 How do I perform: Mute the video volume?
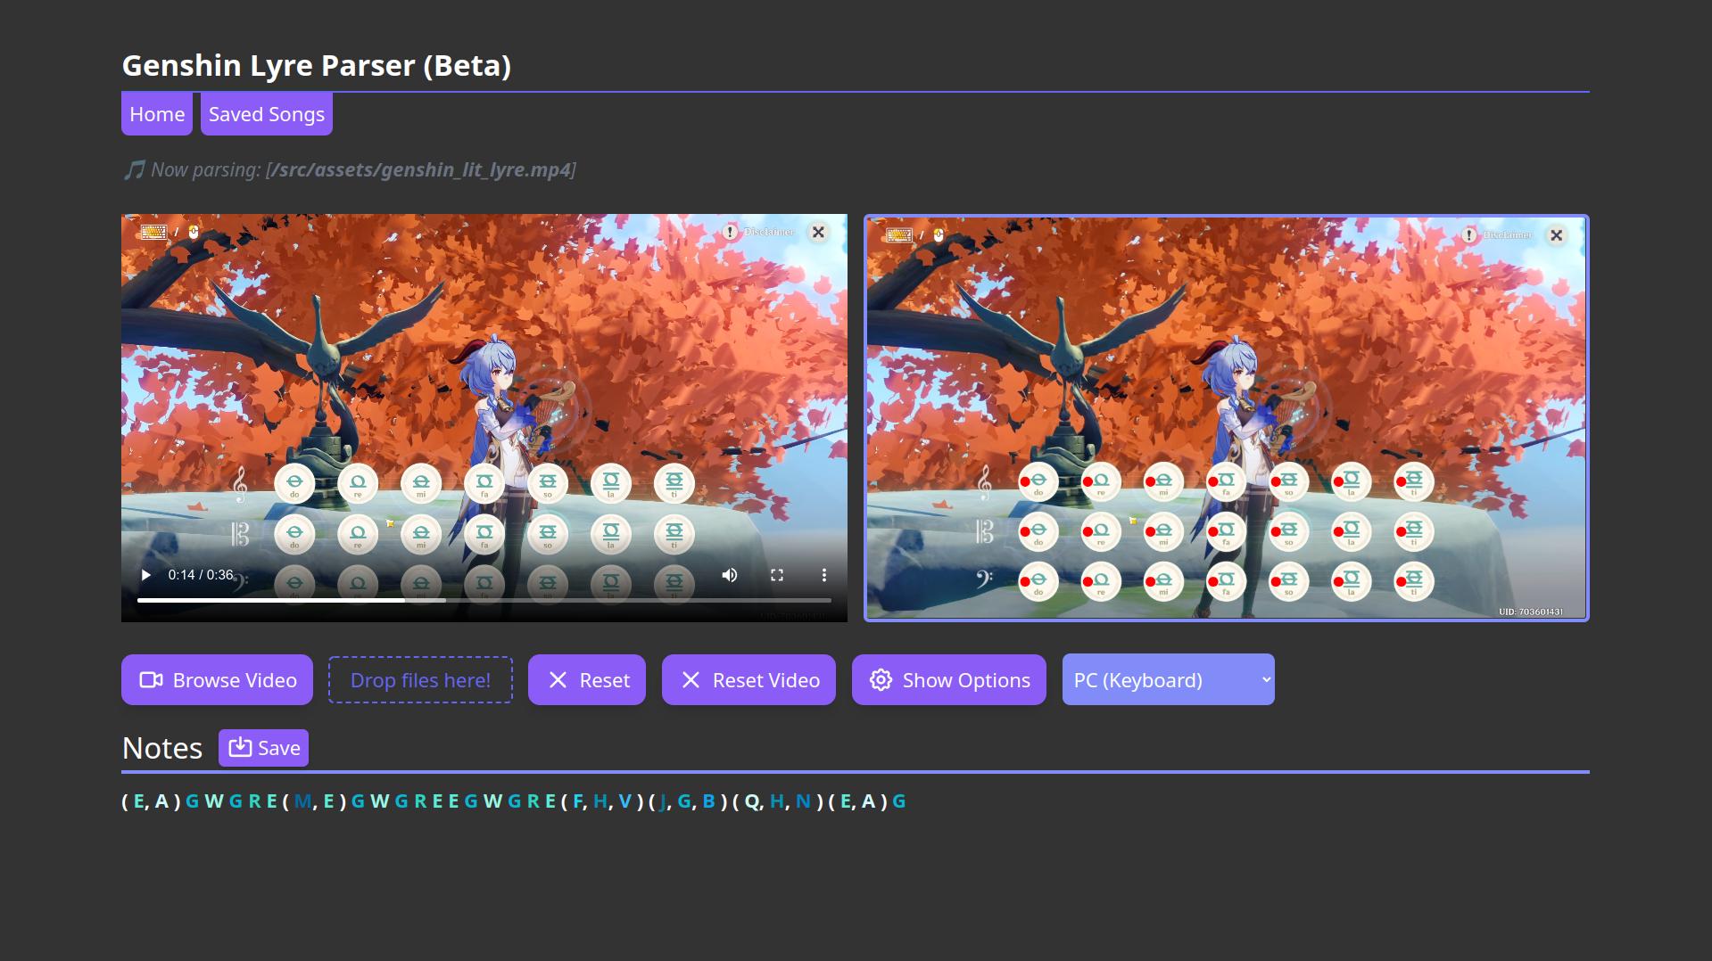tap(730, 575)
